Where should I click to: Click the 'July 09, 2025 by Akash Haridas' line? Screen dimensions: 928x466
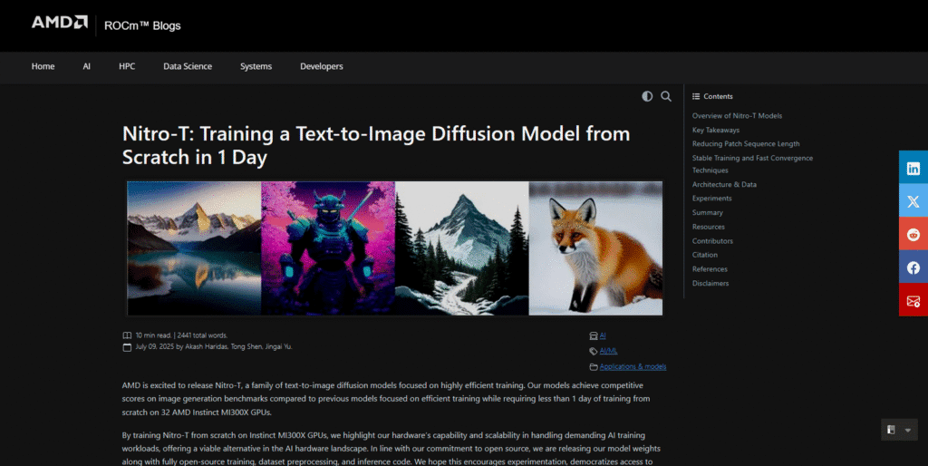point(214,346)
